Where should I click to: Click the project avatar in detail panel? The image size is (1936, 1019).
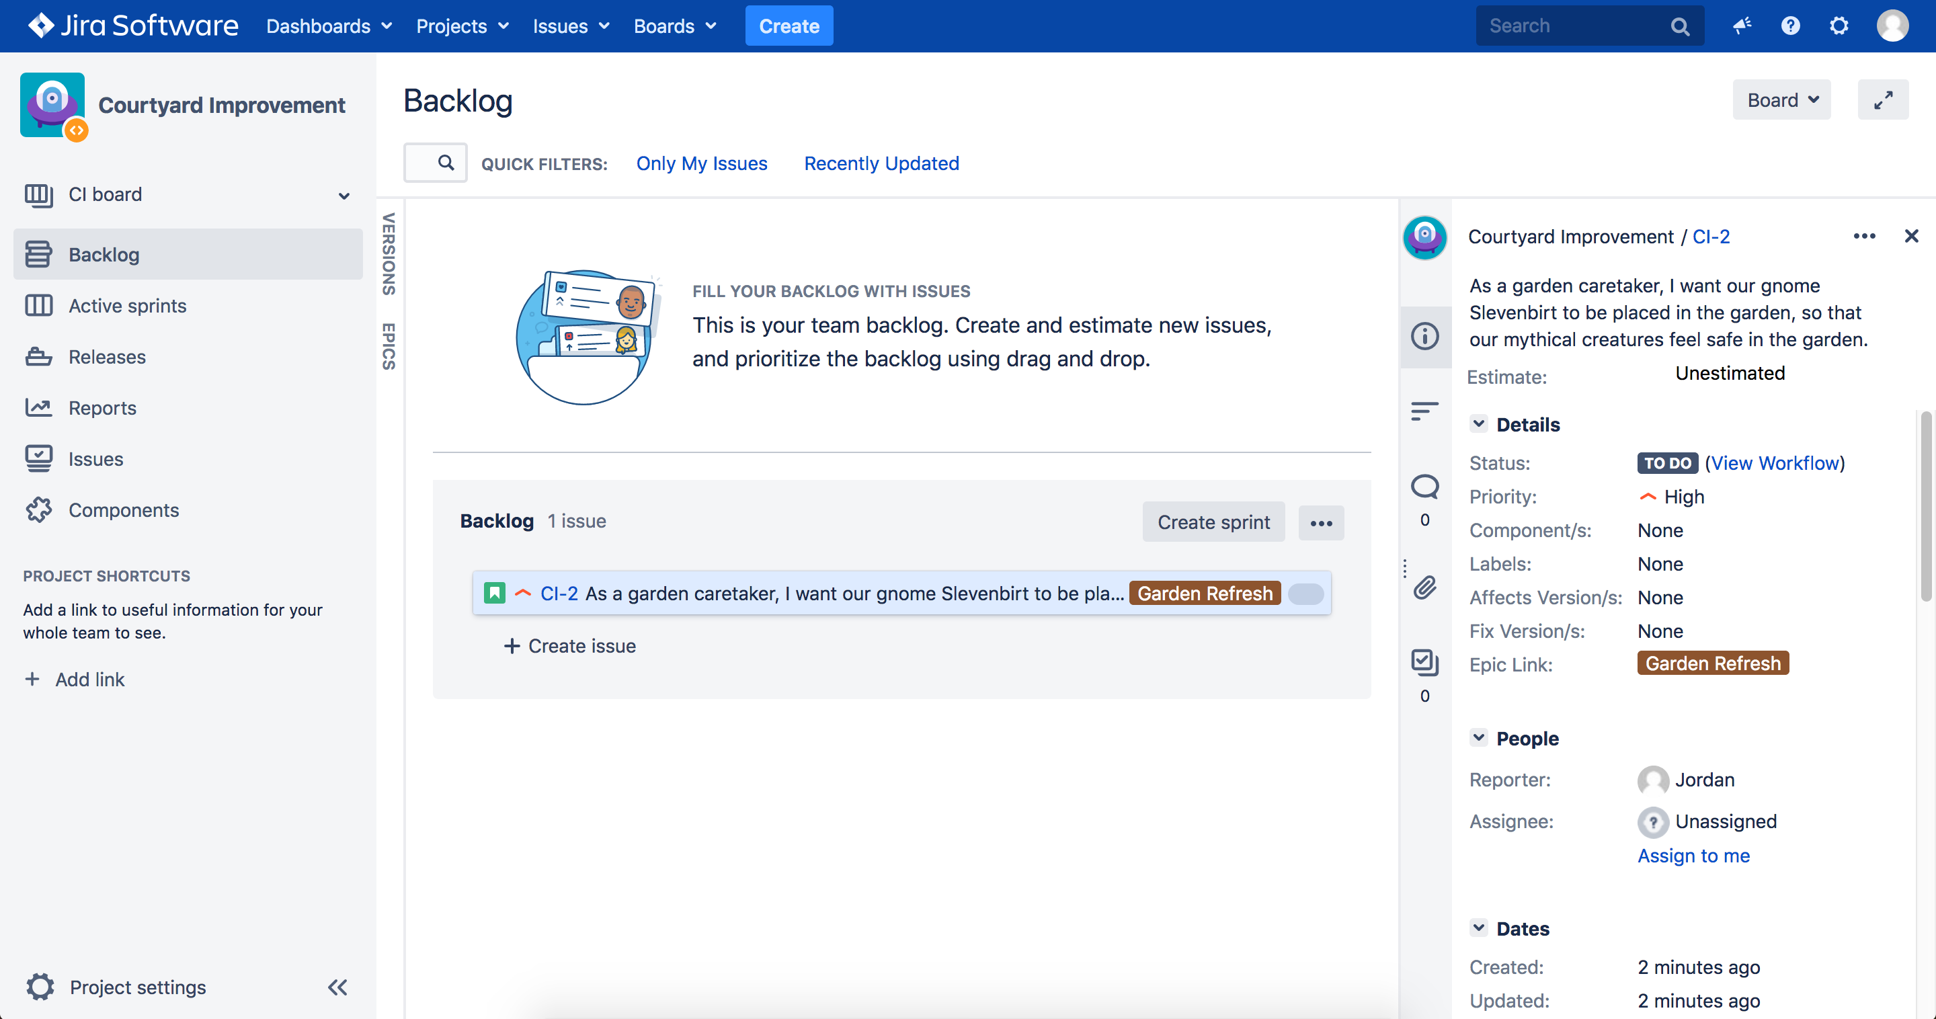click(x=1425, y=237)
